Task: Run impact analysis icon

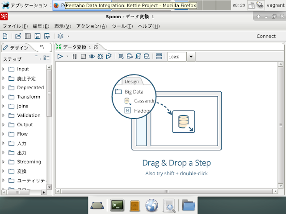Action: [x=130, y=57]
